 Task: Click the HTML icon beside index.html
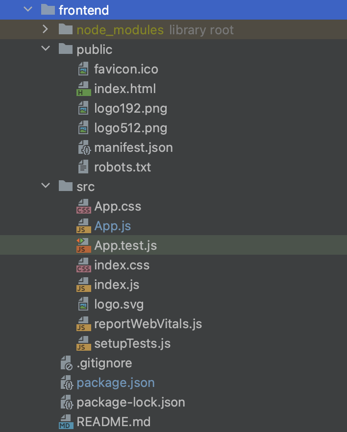83,89
